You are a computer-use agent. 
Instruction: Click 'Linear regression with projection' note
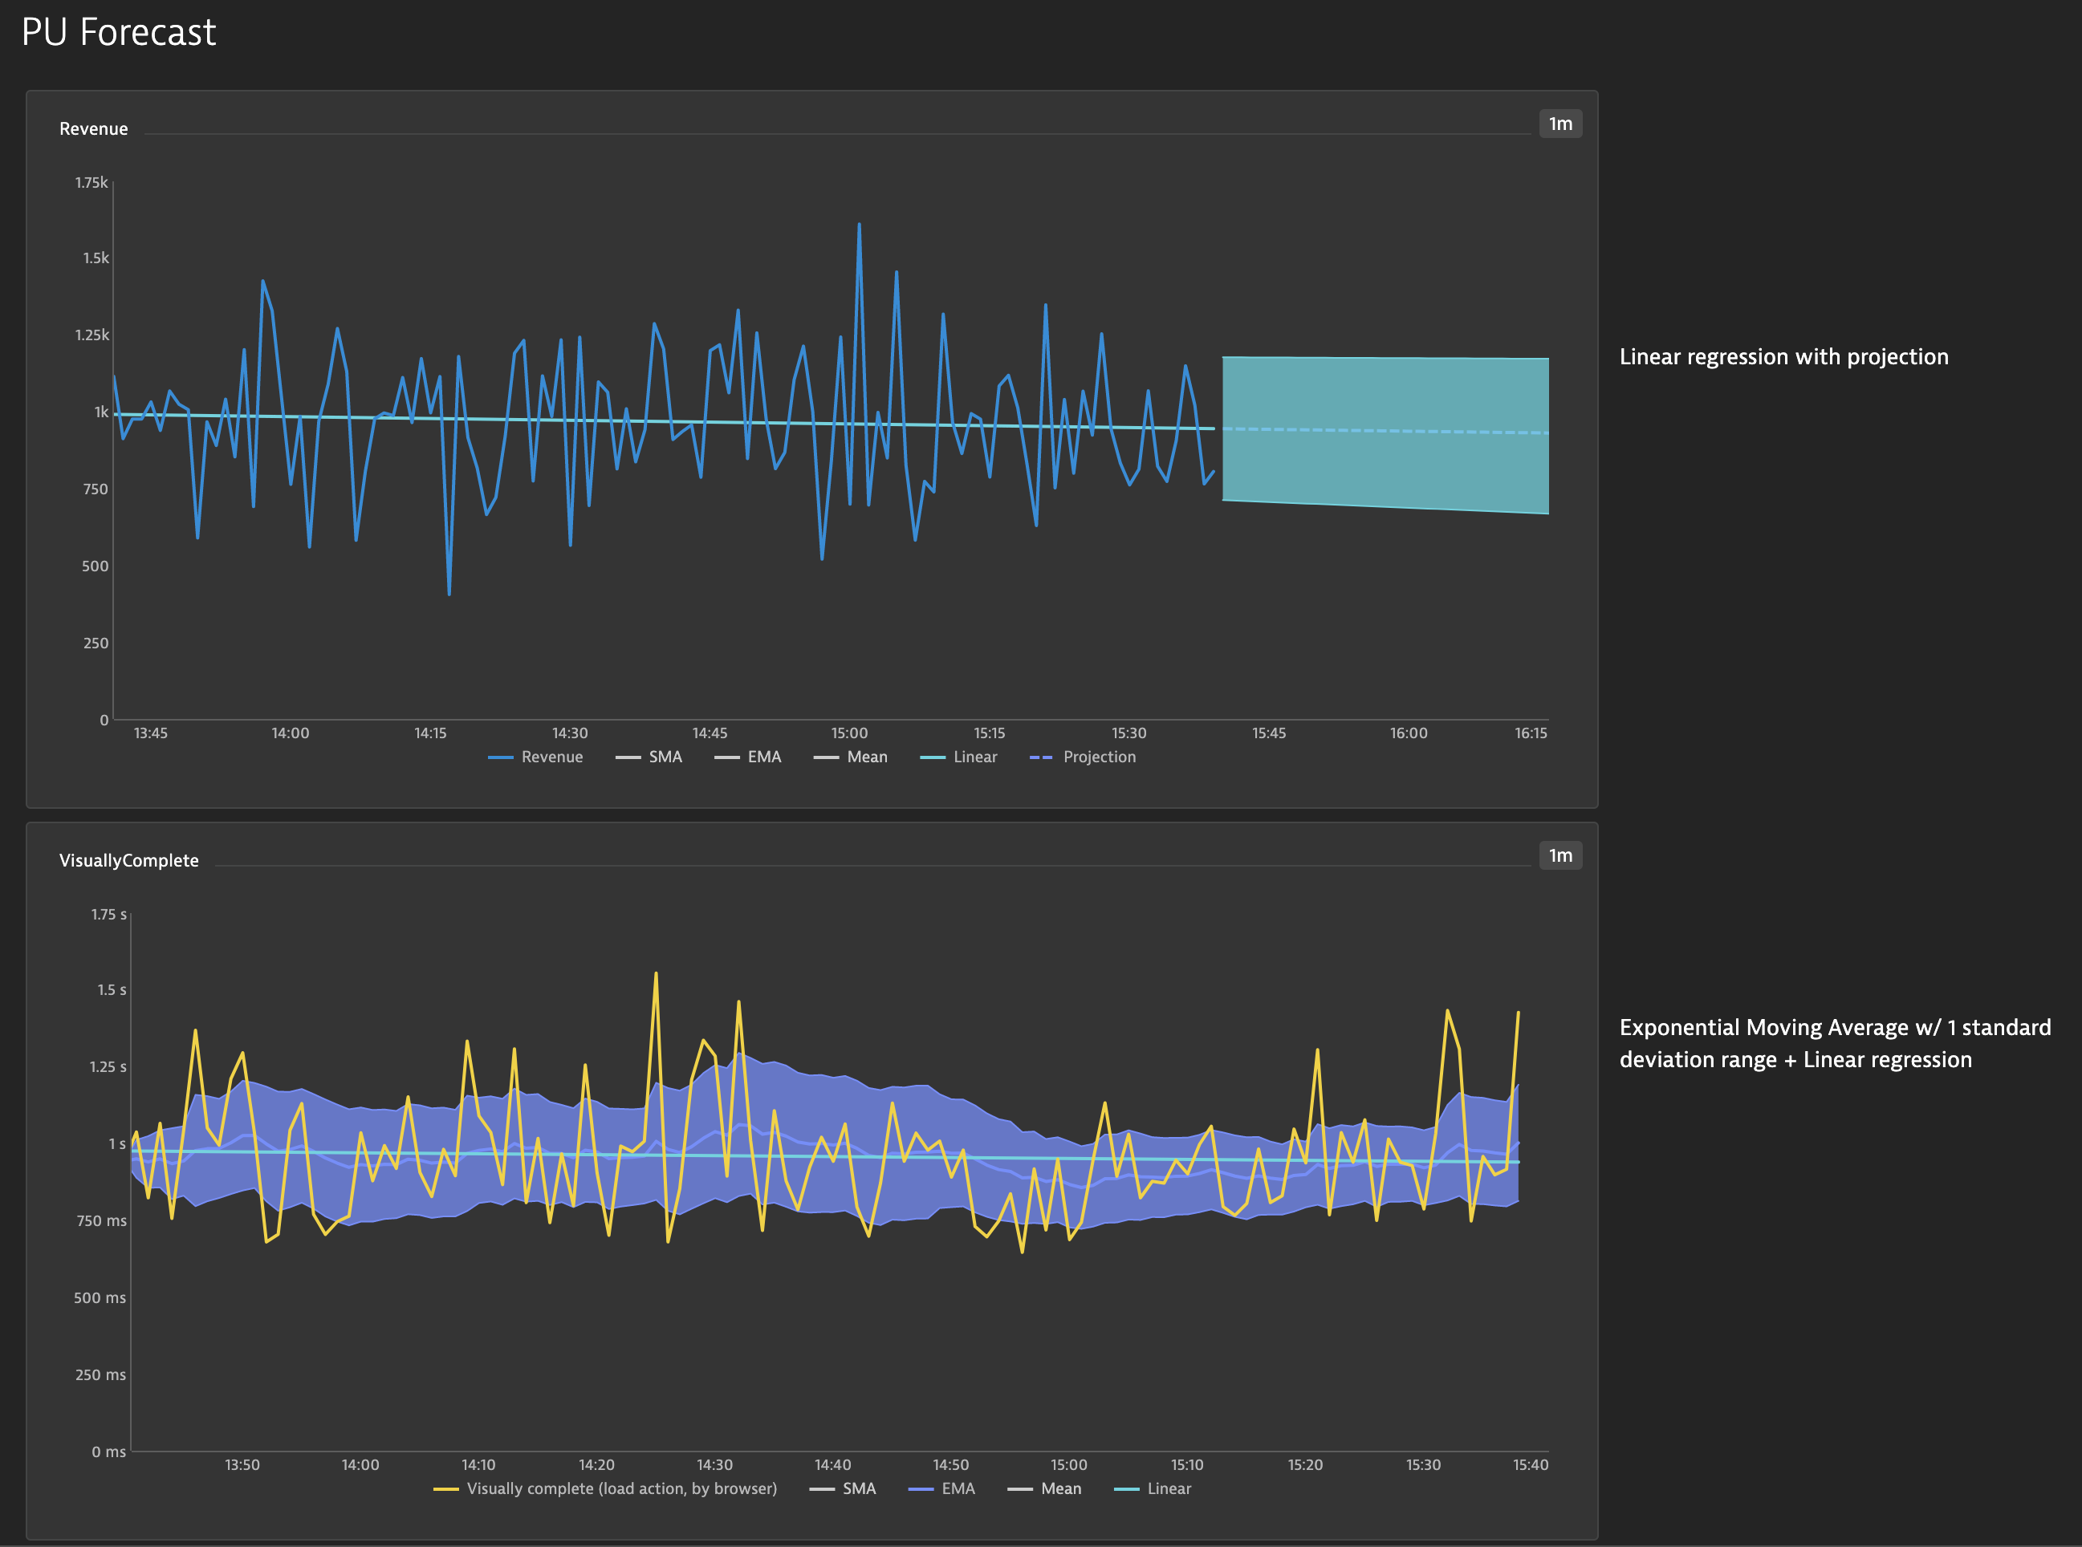tap(1784, 357)
